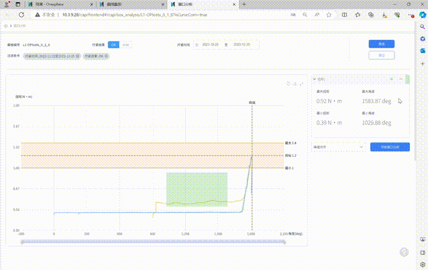Close the active third browser tab
Viewport: 428px width, 270px height.
(x=234, y=5)
